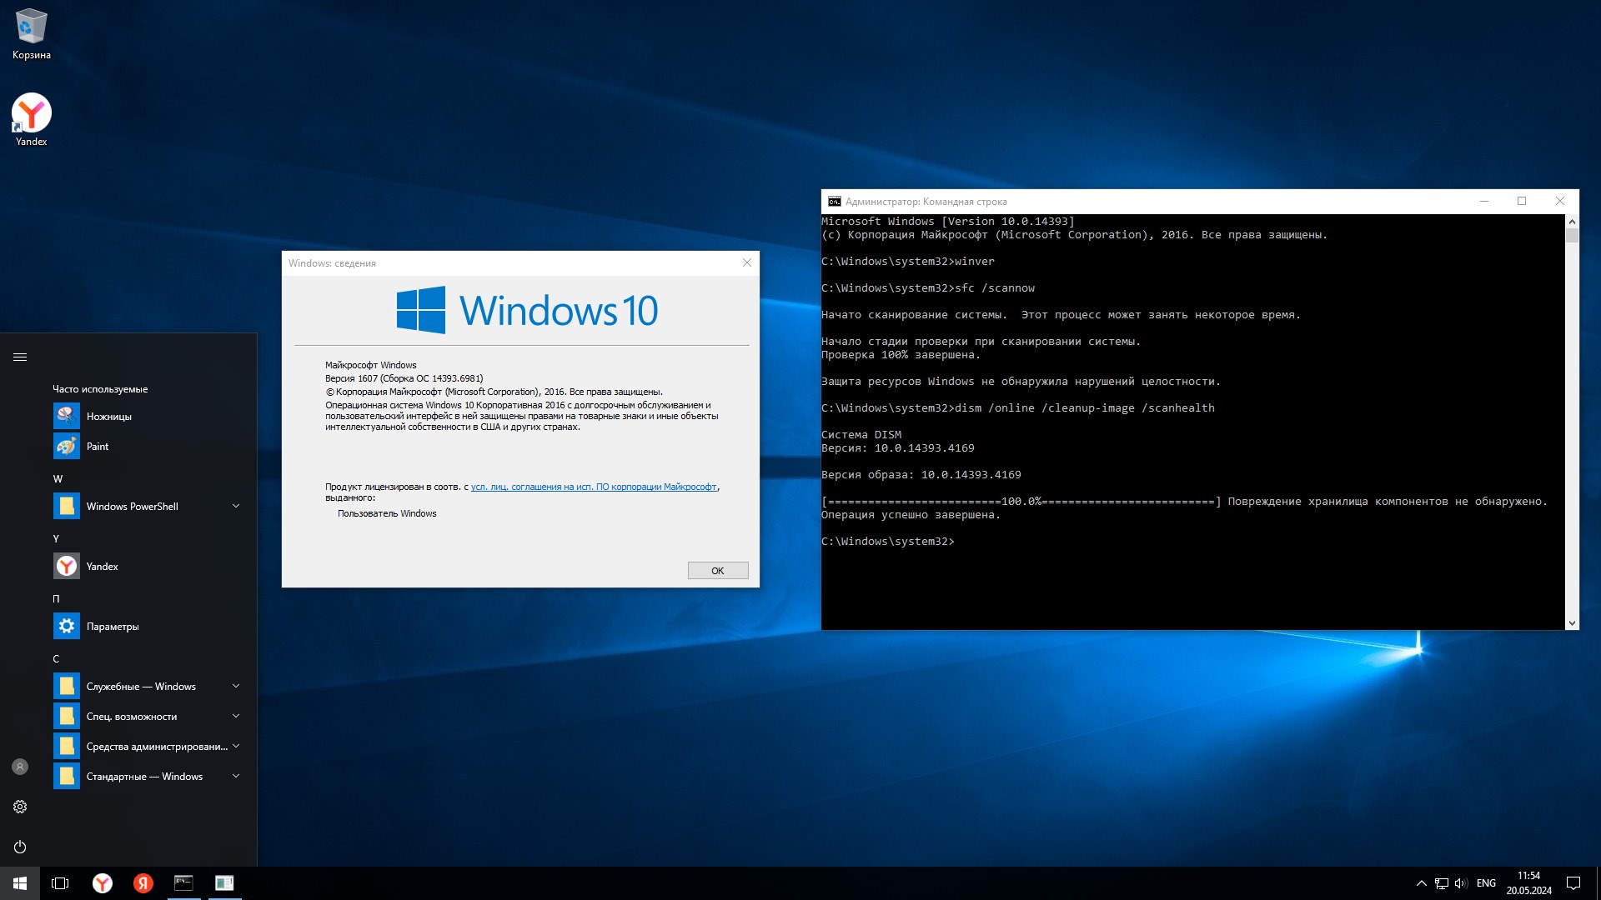This screenshot has width=1601, height=900.
Task: Click the power icon in Start menu
Action: point(20,847)
